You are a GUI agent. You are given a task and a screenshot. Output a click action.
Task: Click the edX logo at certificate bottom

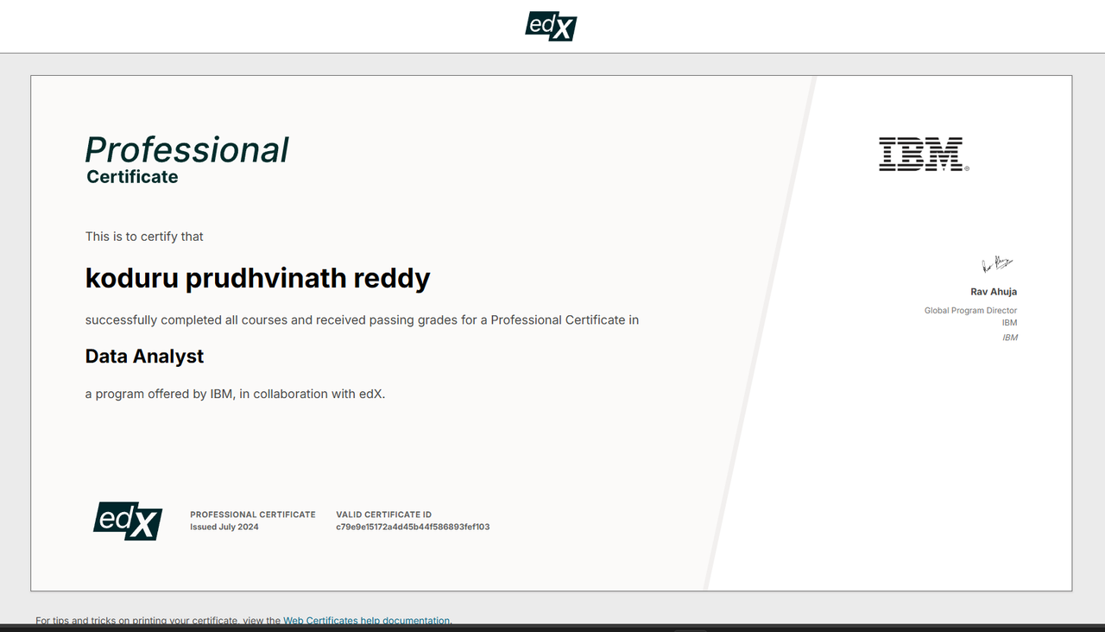(128, 521)
